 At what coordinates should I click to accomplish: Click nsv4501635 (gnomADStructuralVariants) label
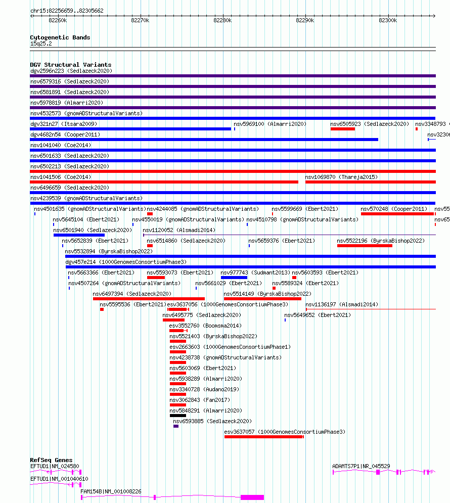pyautogui.click(x=90, y=209)
